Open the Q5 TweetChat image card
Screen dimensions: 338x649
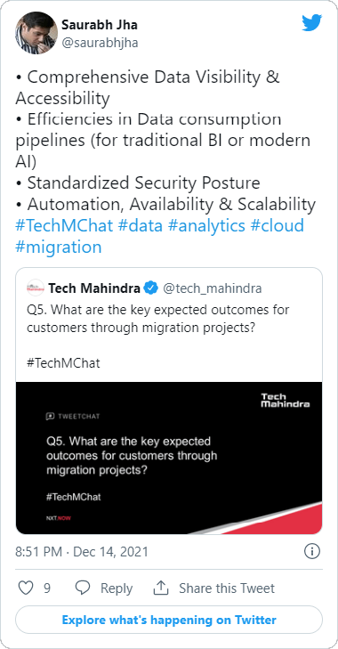[169, 458]
